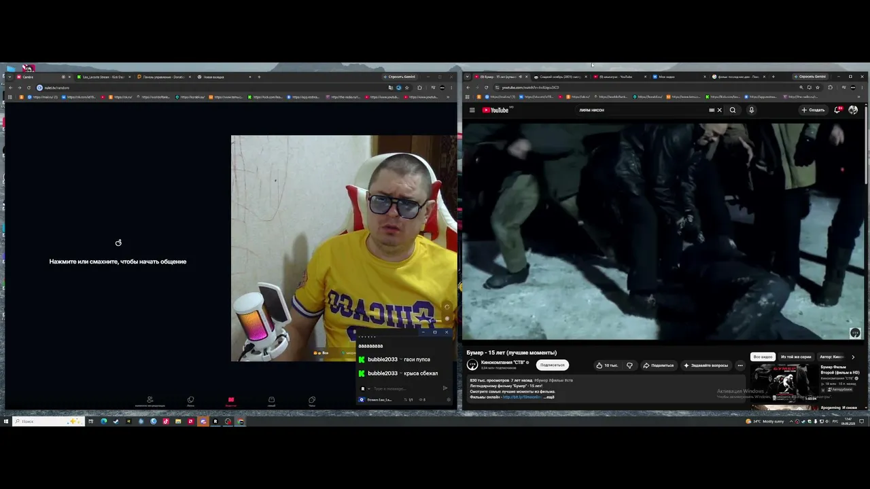Subscribe with the Подписаться button
870x489 pixels.
[552, 365]
